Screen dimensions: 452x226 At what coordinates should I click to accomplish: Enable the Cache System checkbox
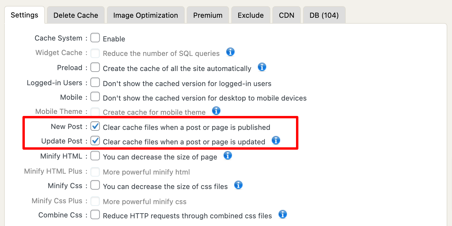click(x=95, y=38)
